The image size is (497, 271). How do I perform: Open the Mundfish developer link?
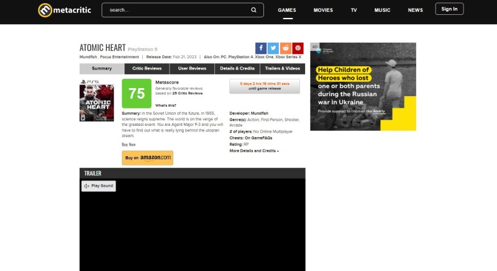point(259,113)
